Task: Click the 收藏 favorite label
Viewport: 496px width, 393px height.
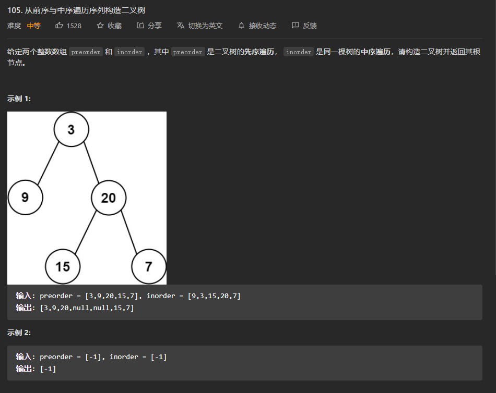Action: (x=114, y=26)
